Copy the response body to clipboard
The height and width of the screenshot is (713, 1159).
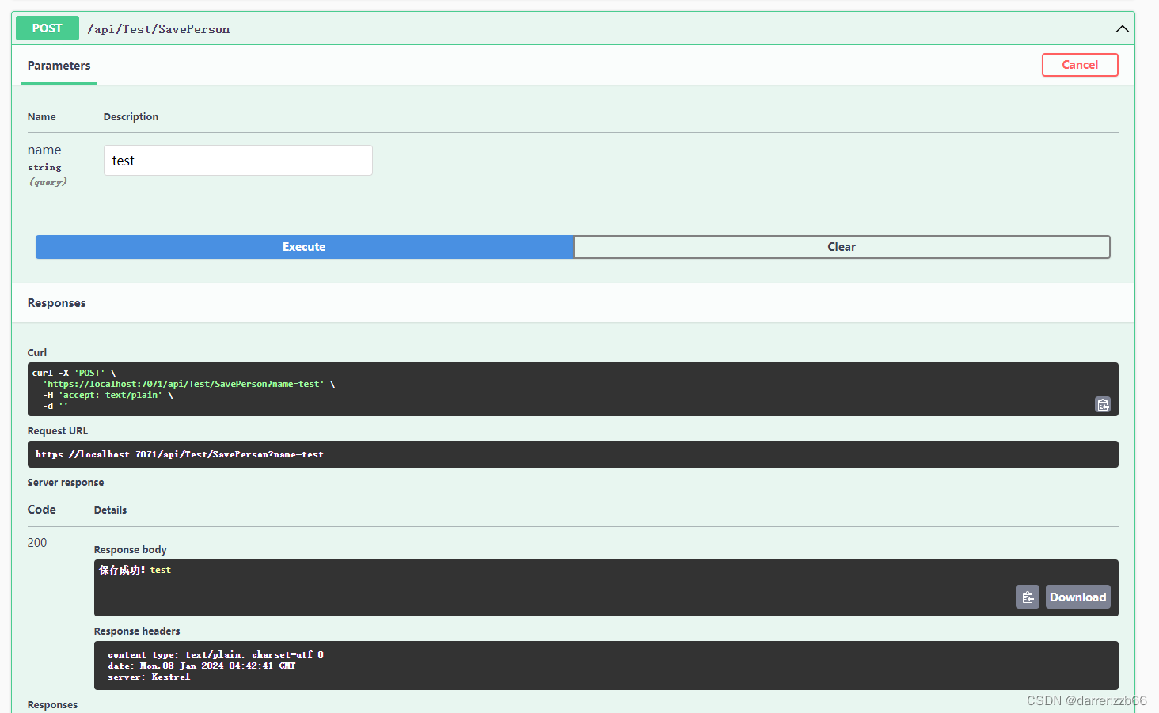click(x=1027, y=597)
